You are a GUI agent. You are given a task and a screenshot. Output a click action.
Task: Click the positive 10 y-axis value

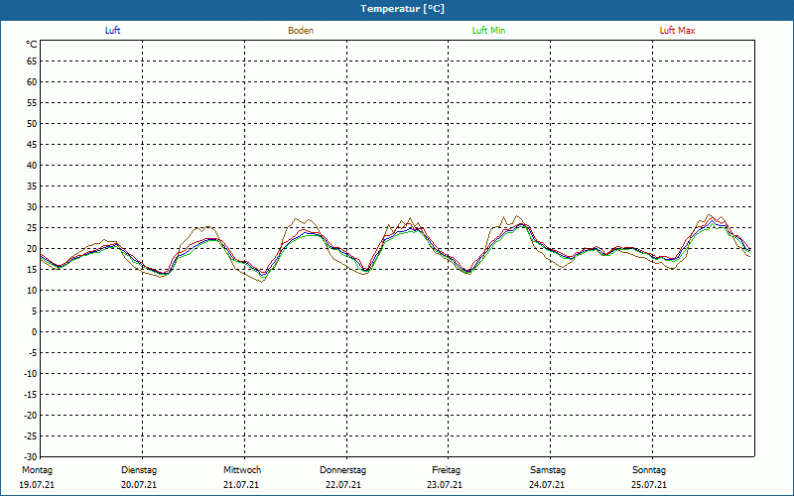tap(32, 291)
